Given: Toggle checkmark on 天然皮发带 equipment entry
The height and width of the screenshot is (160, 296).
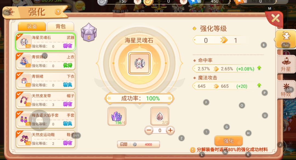Looking at the screenshot, I should (x=19, y=94).
